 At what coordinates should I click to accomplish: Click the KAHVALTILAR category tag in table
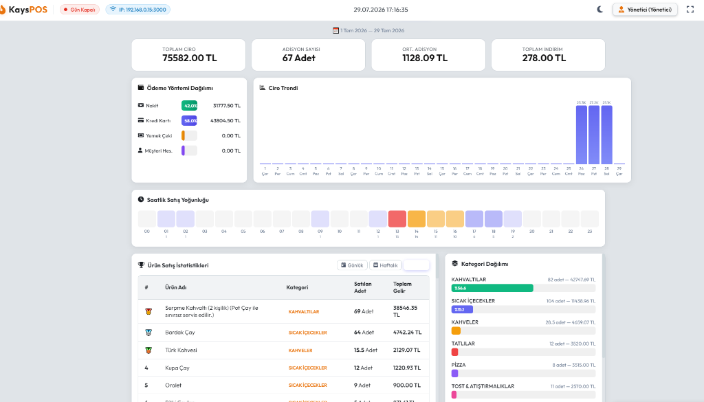[x=303, y=311]
